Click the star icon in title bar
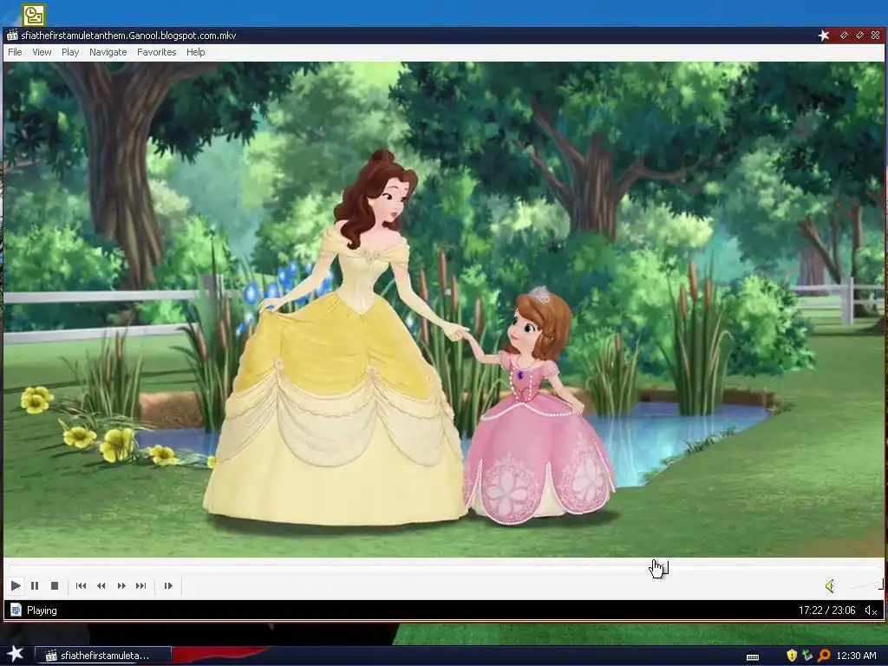The width and height of the screenshot is (888, 666). (824, 35)
